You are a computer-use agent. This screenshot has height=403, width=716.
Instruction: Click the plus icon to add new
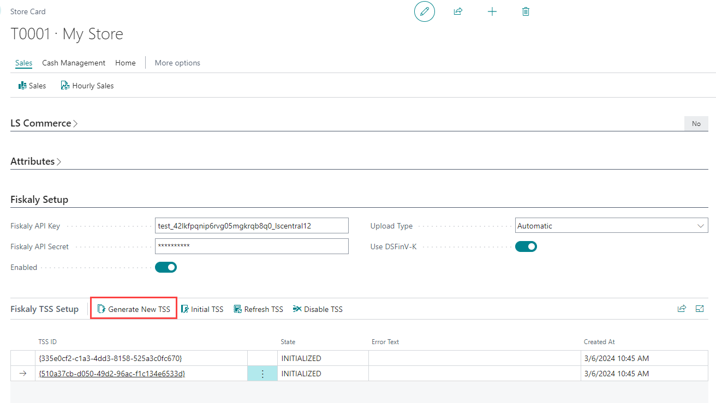click(x=492, y=11)
